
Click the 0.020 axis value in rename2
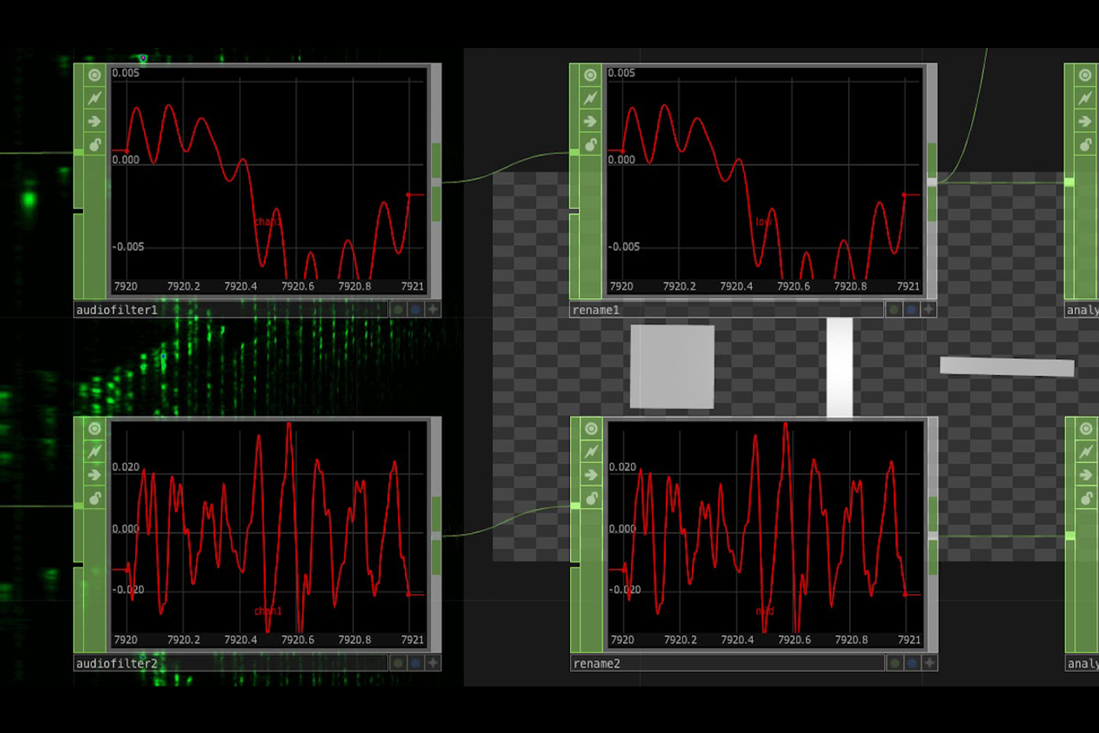click(622, 467)
